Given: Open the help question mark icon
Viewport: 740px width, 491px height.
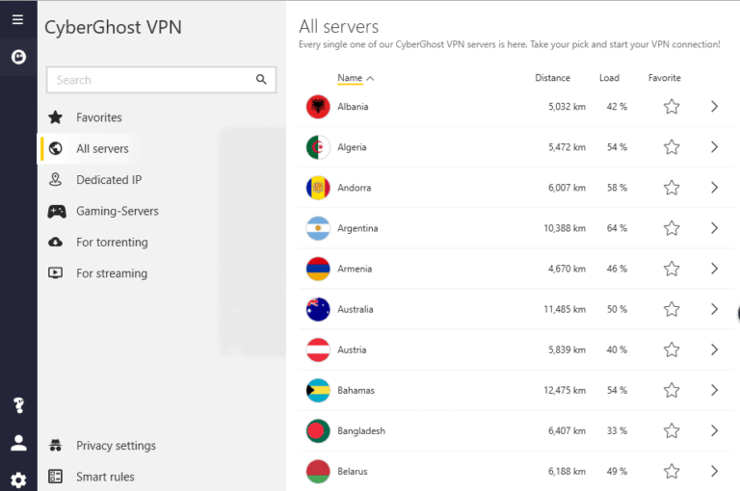Looking at the screenshot, I should [17, 405].
